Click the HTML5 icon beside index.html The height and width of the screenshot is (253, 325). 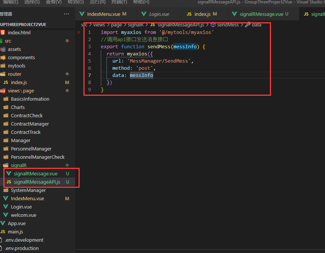[3, 32]
